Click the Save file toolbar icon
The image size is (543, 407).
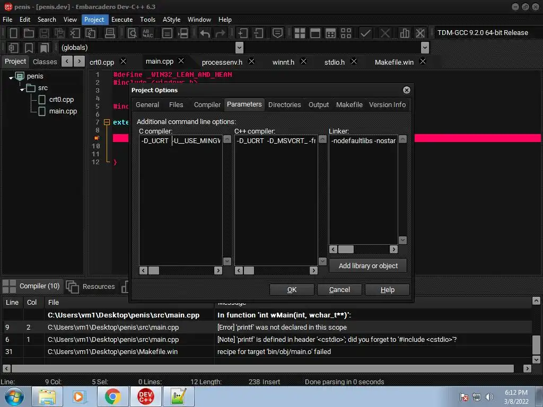pos(44,33)
